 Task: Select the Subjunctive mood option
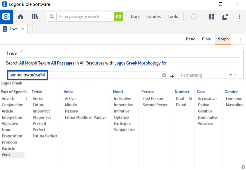(124, 130)
